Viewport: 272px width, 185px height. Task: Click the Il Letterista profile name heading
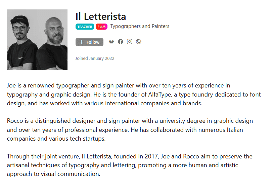(x=101, y=16)
